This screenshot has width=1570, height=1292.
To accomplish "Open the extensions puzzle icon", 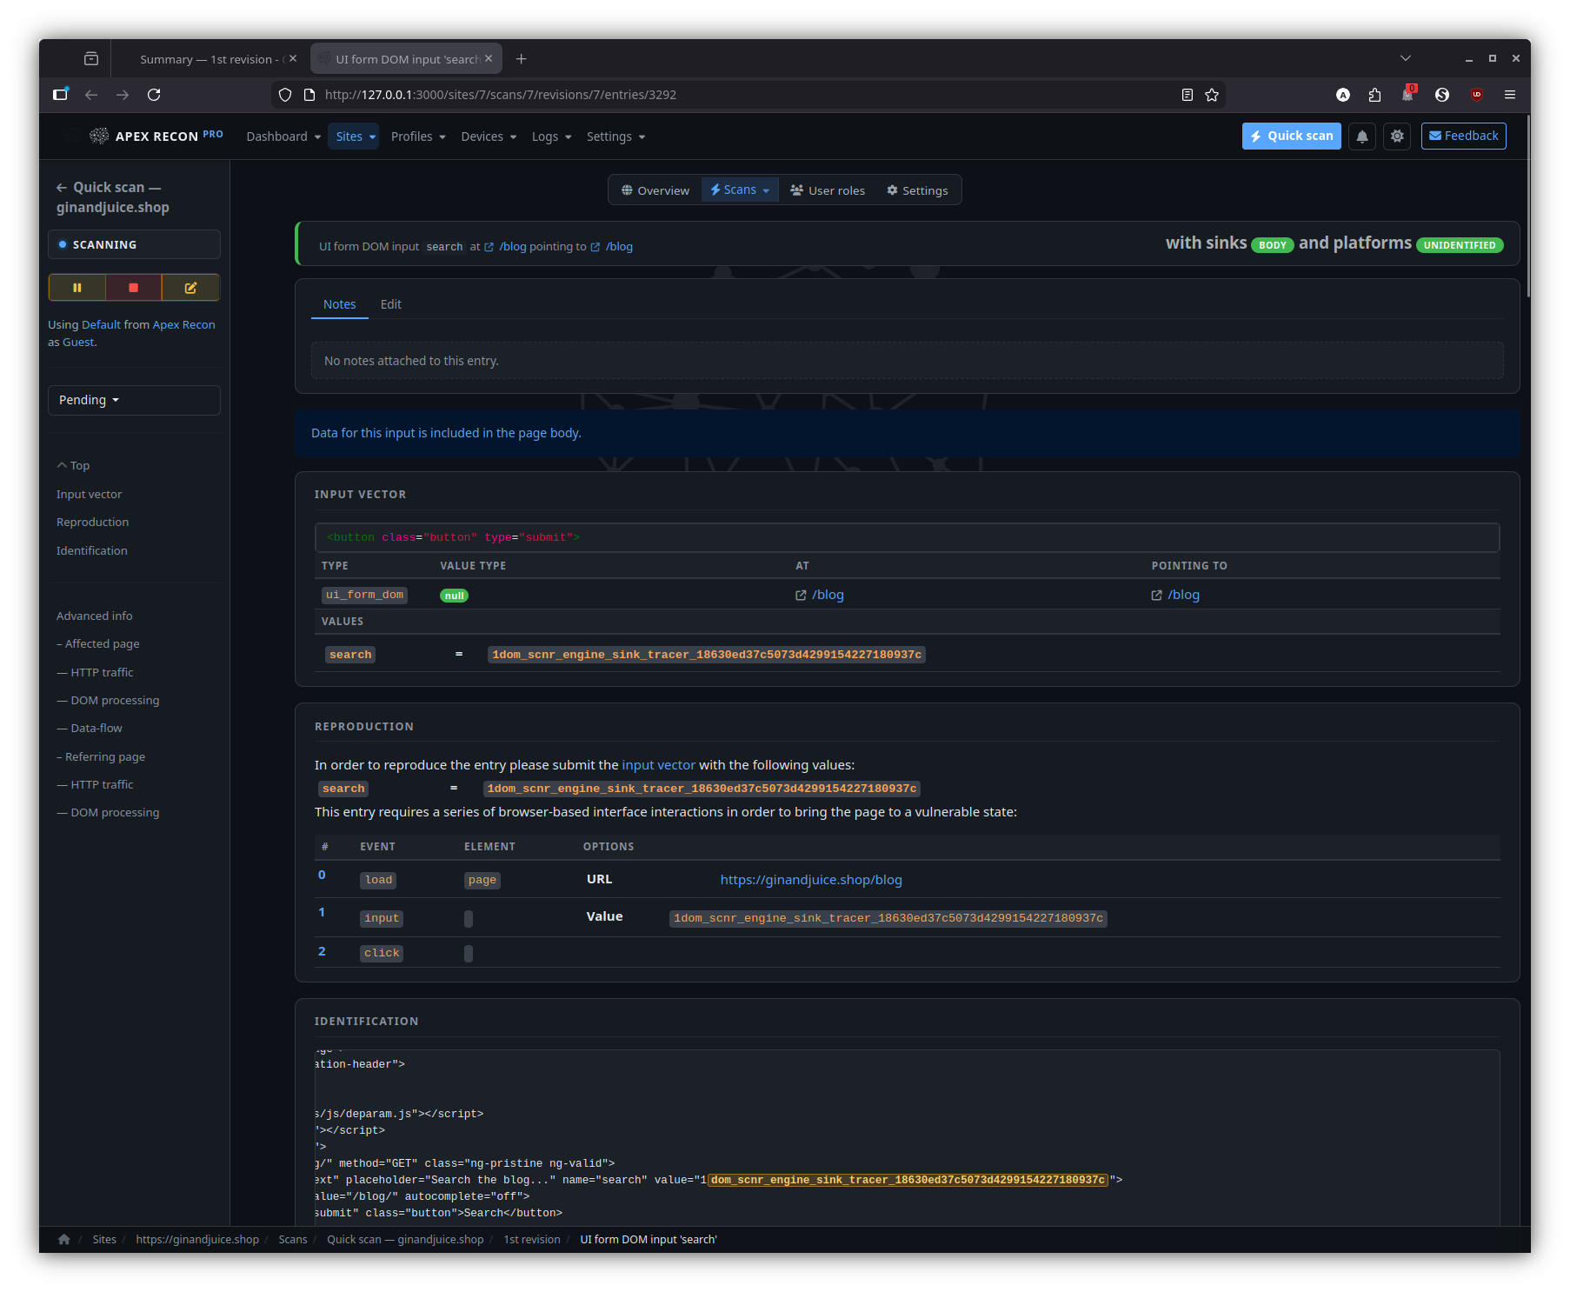I will pos(1374,95).
